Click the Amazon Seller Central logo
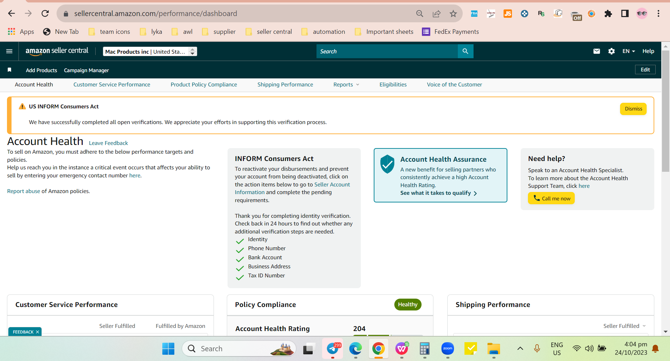 tap(57, 51)
